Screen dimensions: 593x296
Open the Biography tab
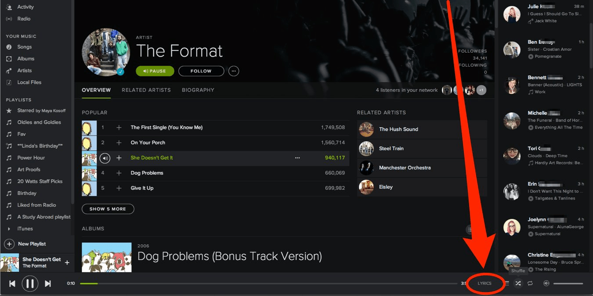pos(198,90)
